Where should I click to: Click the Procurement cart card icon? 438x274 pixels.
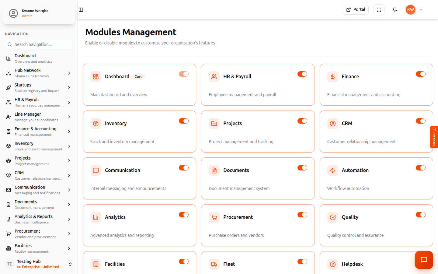click(214, 217)
